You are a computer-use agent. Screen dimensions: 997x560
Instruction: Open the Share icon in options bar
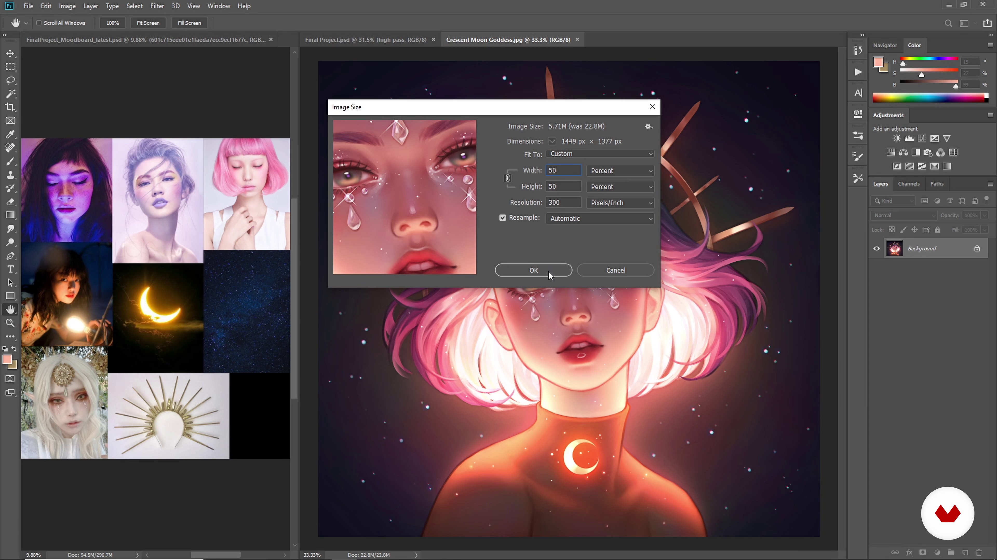[x=987, y=23]
